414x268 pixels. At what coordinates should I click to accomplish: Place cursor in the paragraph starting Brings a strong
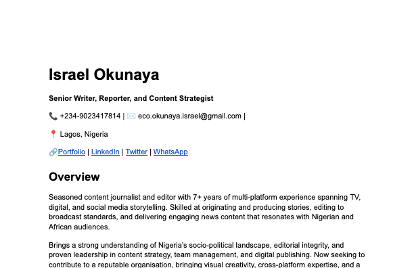(x=207, y=254)
